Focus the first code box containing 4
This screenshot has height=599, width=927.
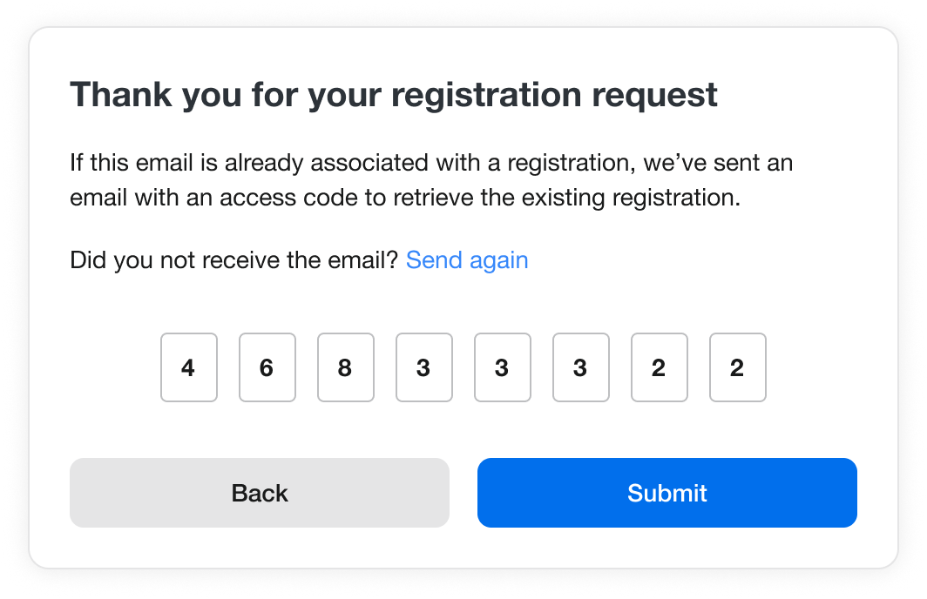pyautogui.click(x=189, y=367)
